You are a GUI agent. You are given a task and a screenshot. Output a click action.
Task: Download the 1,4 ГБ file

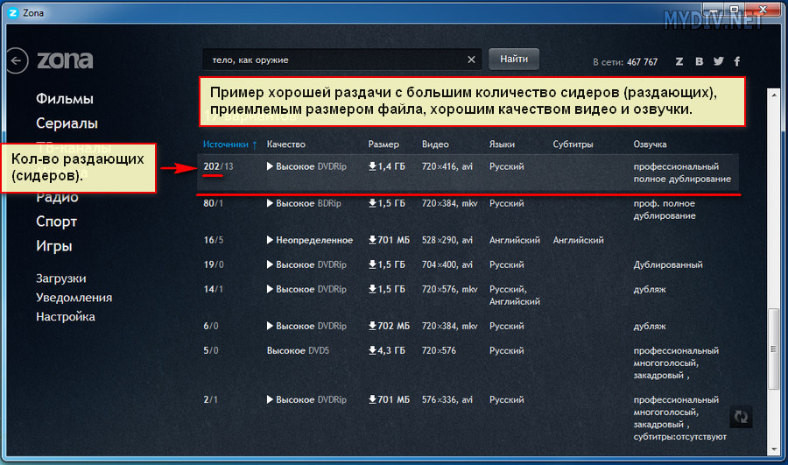click(386, 166)
